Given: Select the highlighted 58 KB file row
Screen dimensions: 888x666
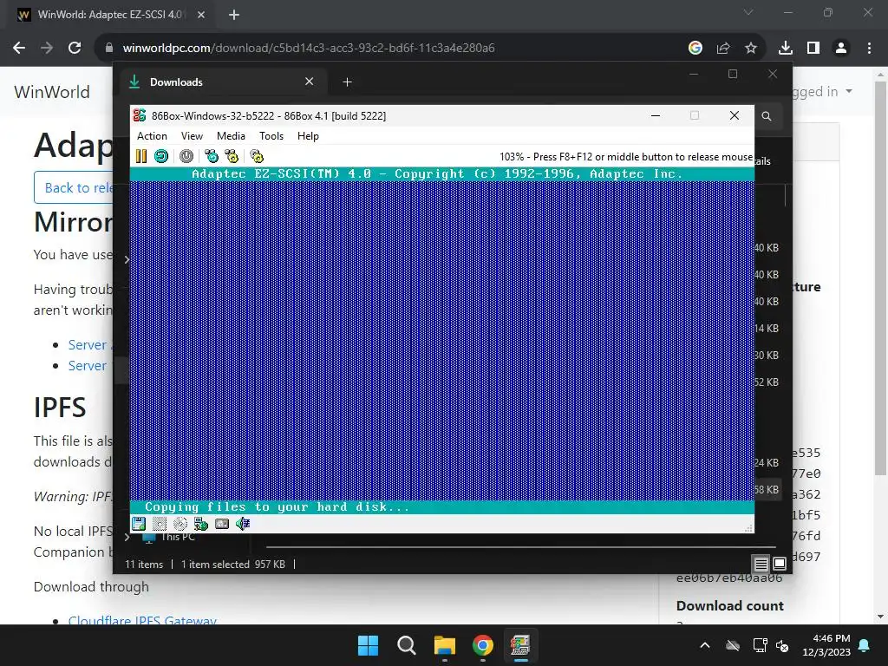Looking at the screenshot, I should [x=768, y=490].
